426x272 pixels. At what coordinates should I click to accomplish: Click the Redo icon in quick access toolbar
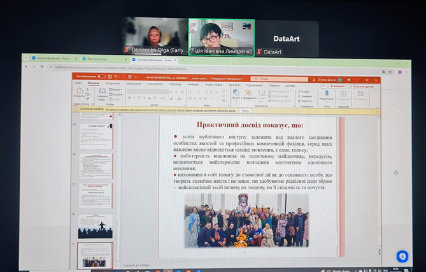(124, 77)
